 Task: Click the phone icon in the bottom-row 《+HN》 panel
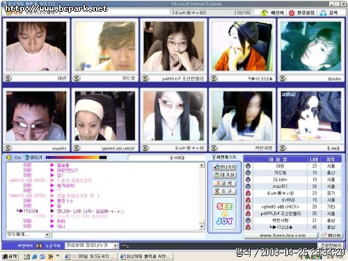[x=283, y=148]
